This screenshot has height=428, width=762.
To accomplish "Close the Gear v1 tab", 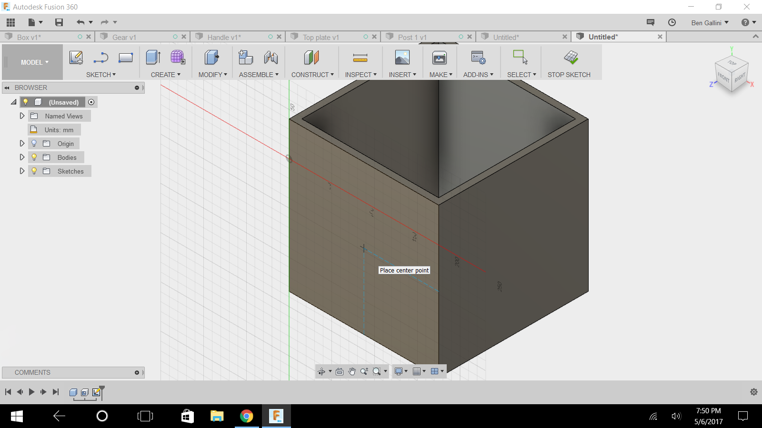I will [x=184, y=37].
